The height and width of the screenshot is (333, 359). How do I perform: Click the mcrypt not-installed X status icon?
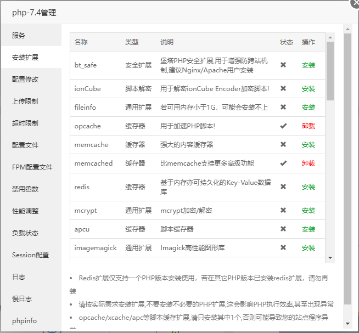[283, 210]
